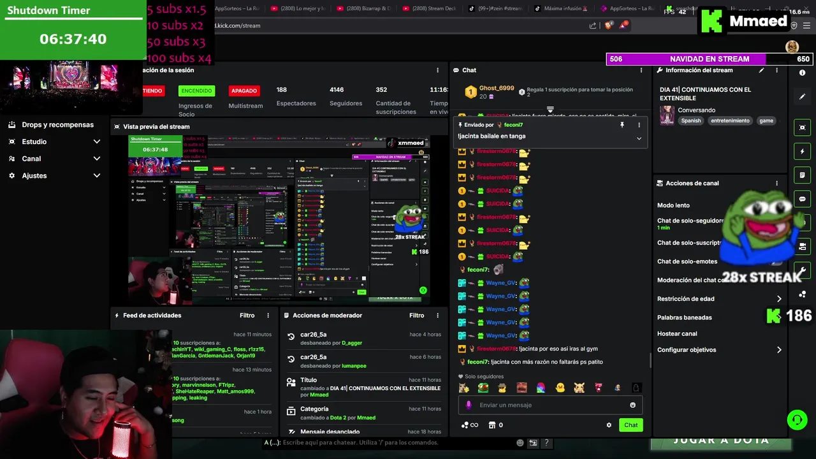Select Palabras baneadas in channel actions
Viewport: 816px width, 459px height.
click(x=685, y=317)
